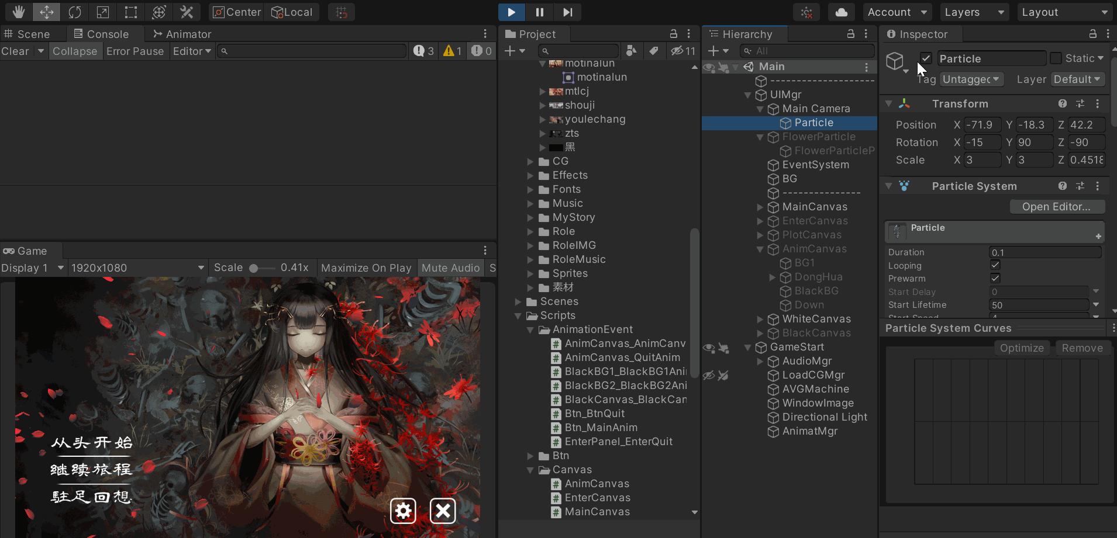
Task: Click the Hierarchy search field
Action: point(807,51)
